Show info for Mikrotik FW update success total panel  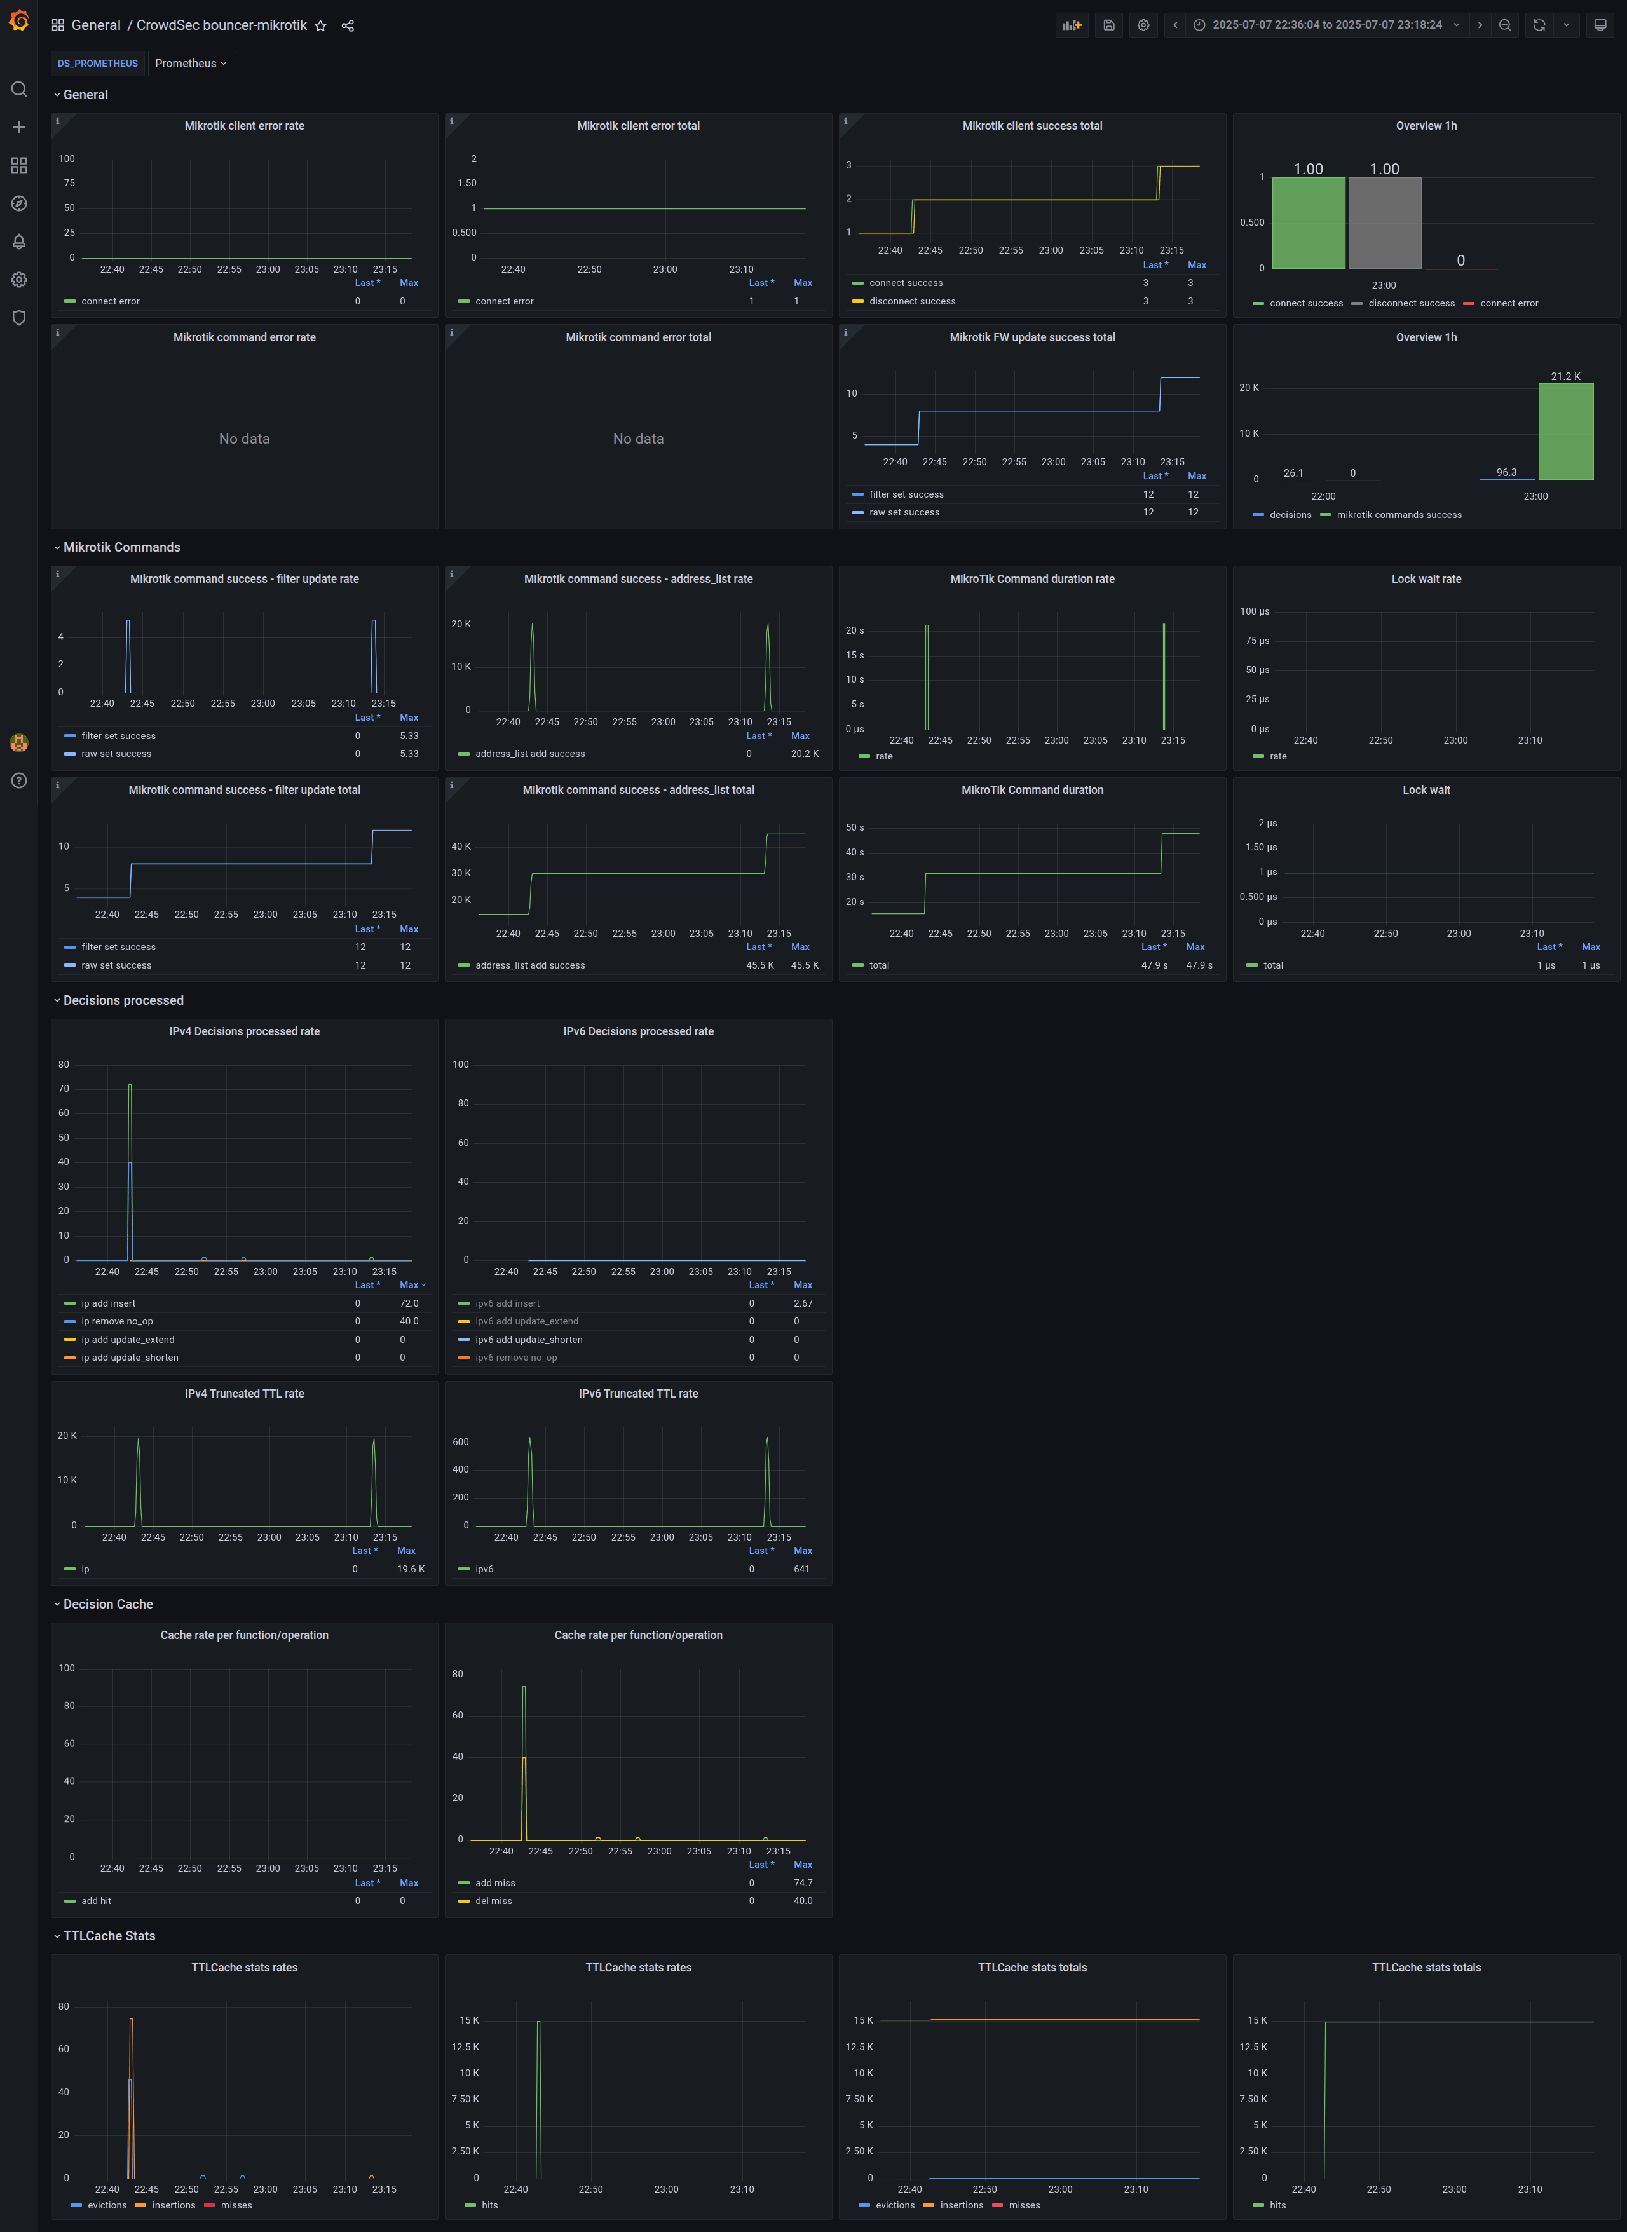(845, 332)
